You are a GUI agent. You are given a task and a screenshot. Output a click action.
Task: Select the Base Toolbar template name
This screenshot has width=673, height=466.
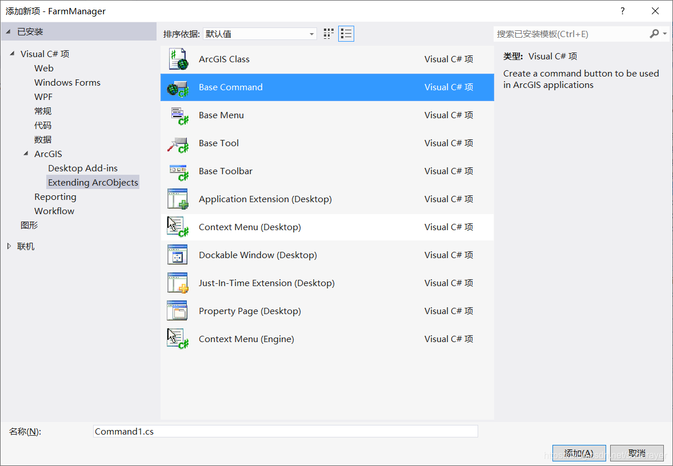225,171
